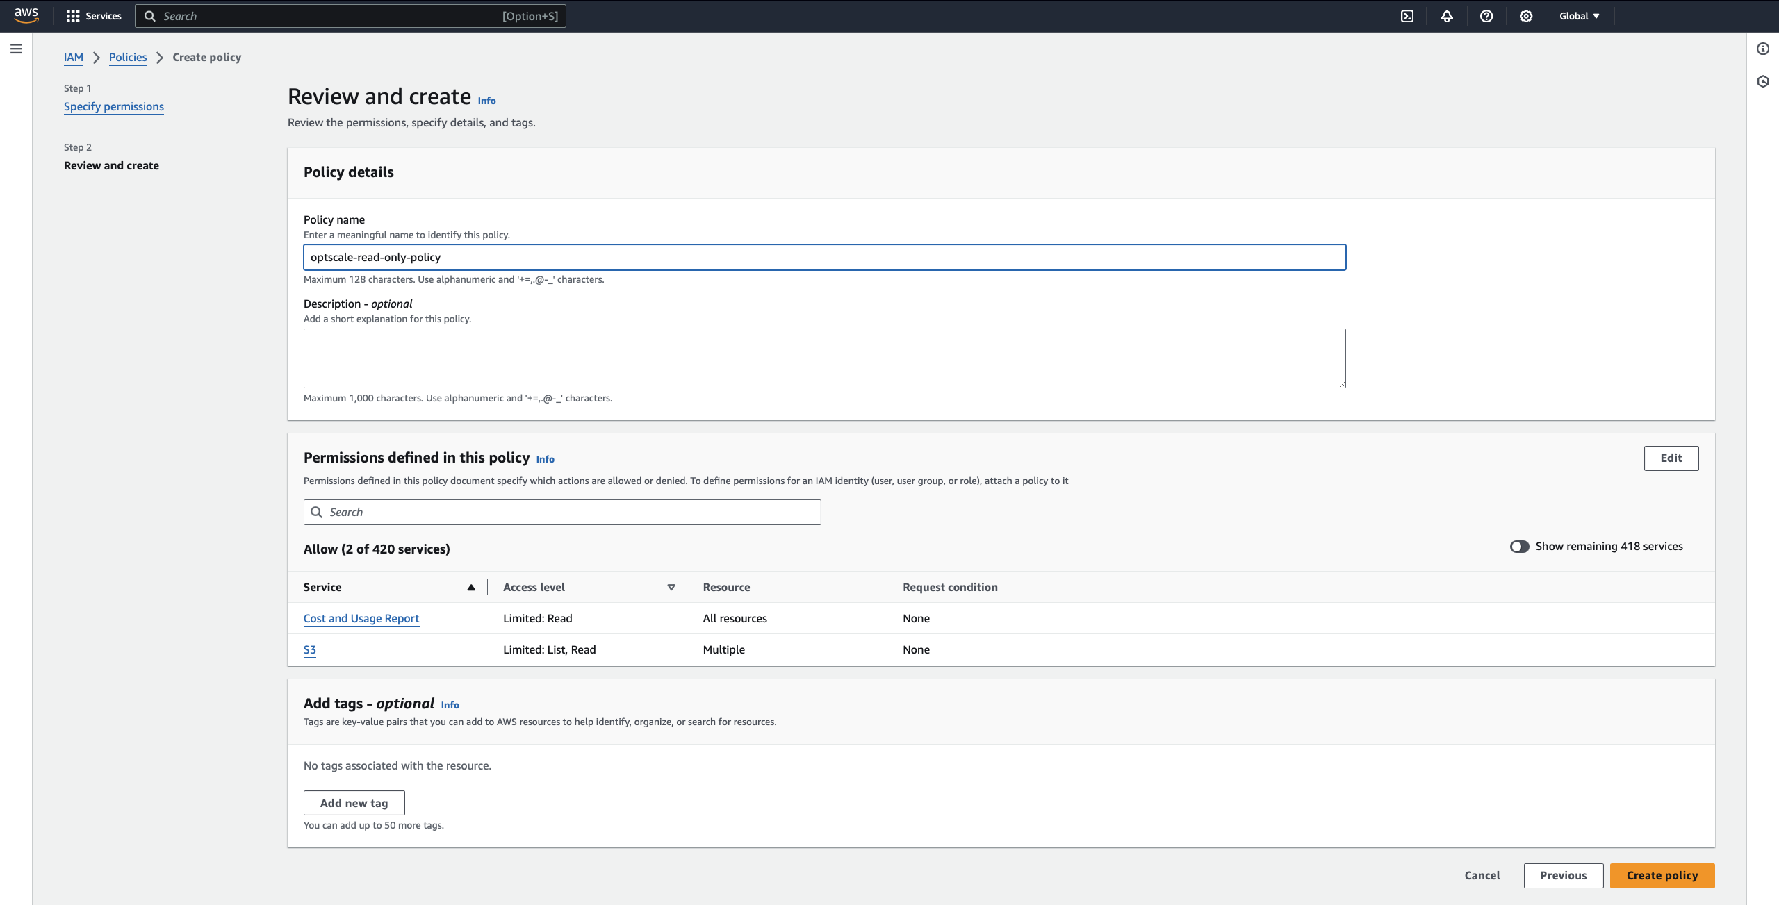Click 'Multiple' resource cell
The height and width of the screenshot is (905, 1779).
tap(723, 649)
